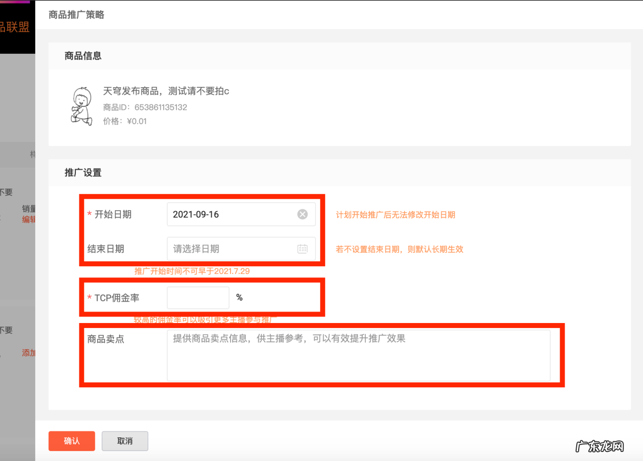
Task: Focus the TCP佣金率 percentage input
Action: pyautogui.click(x=197, y=297)
